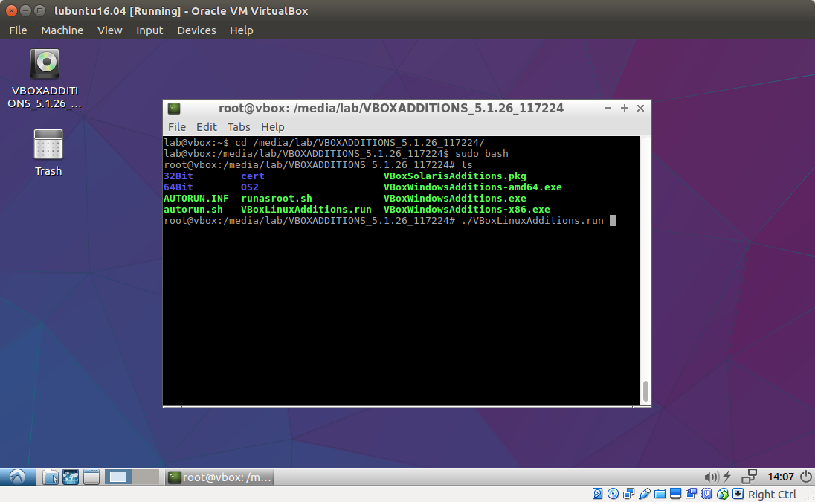
Task: Launch the file manager from the panel
Action: coord(51,477)
